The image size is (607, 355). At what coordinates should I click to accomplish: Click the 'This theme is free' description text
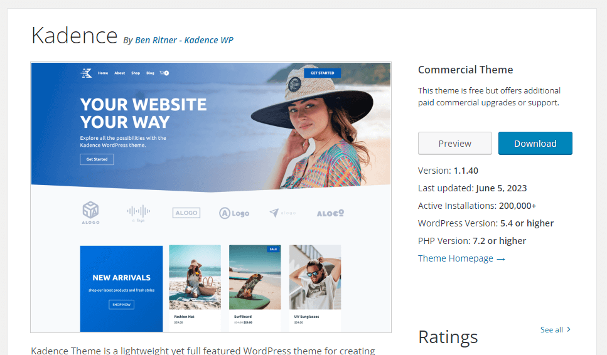[490, 97]
